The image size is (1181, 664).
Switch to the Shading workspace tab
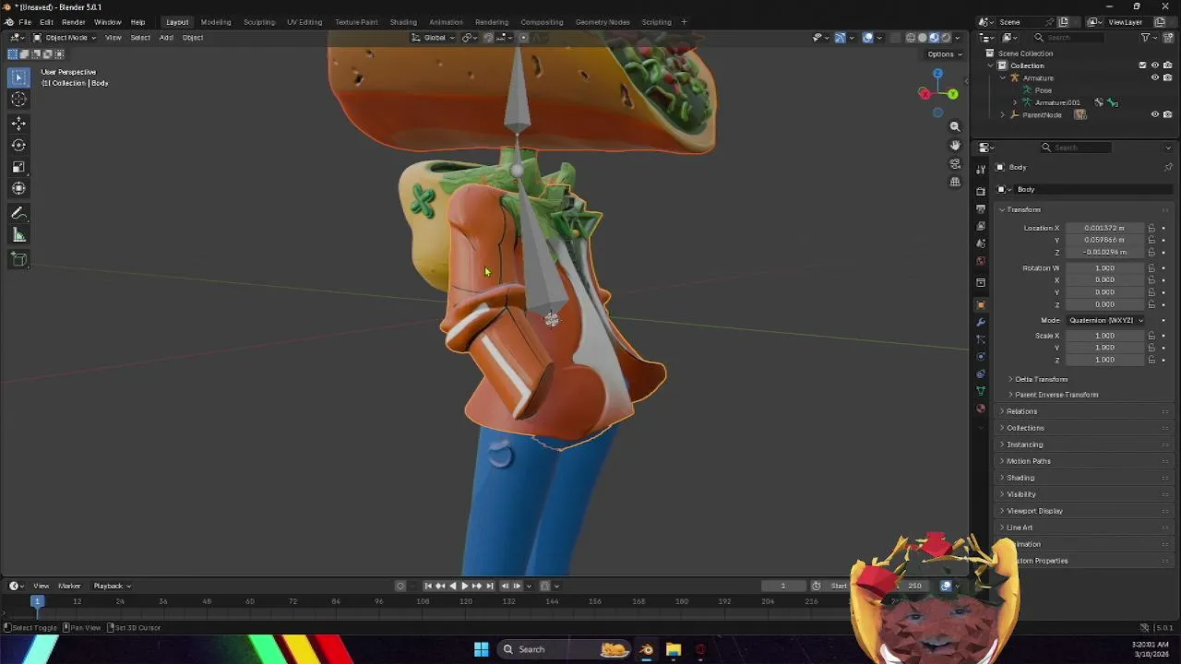pos(403,22)
